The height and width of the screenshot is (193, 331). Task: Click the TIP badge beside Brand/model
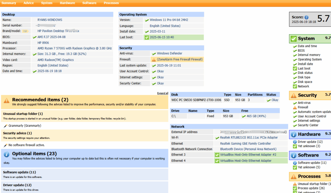click(25, 31)
